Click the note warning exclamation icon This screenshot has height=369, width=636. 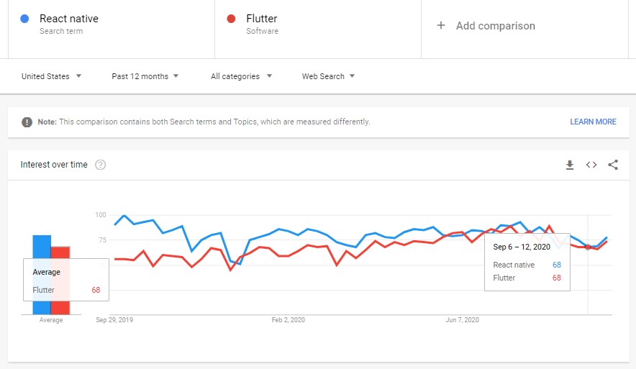27,122
